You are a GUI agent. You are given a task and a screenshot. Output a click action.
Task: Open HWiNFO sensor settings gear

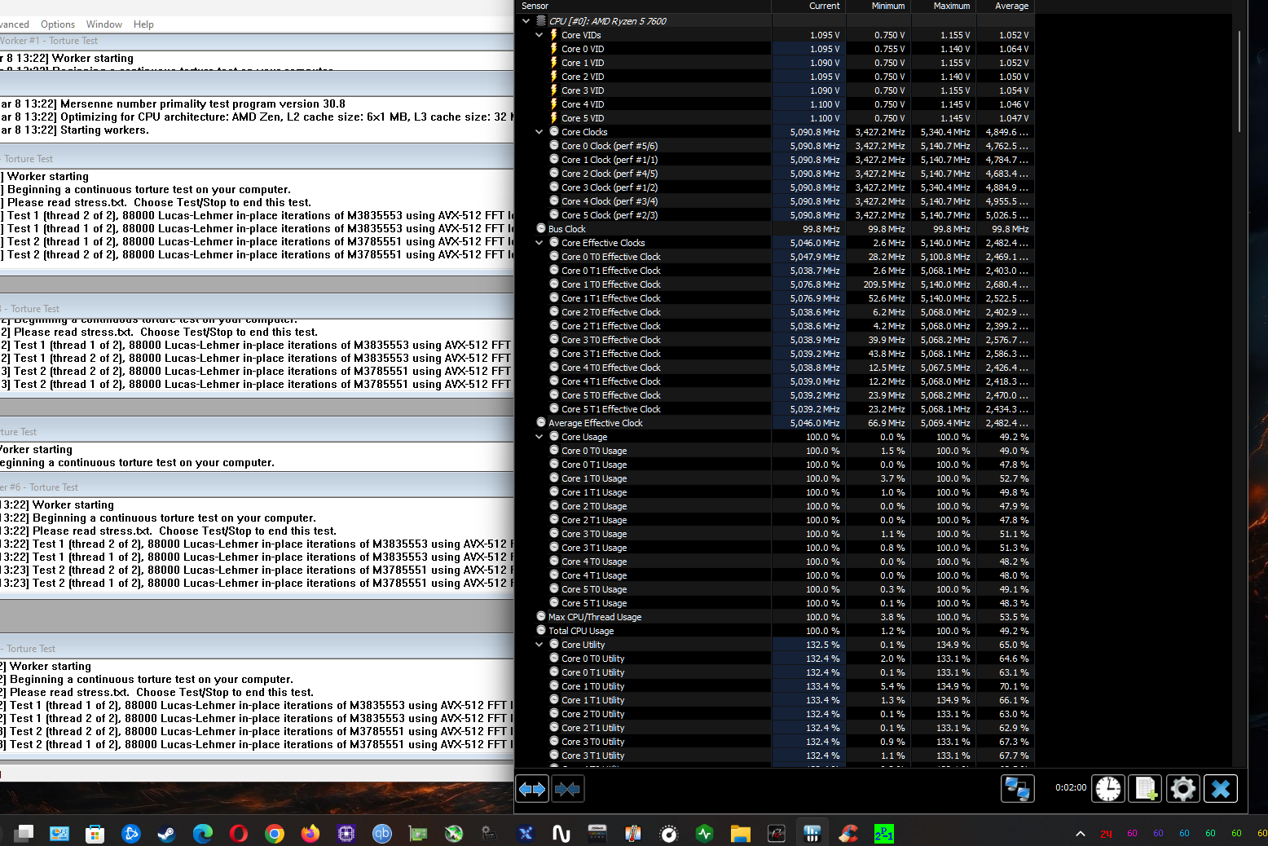1183,788
